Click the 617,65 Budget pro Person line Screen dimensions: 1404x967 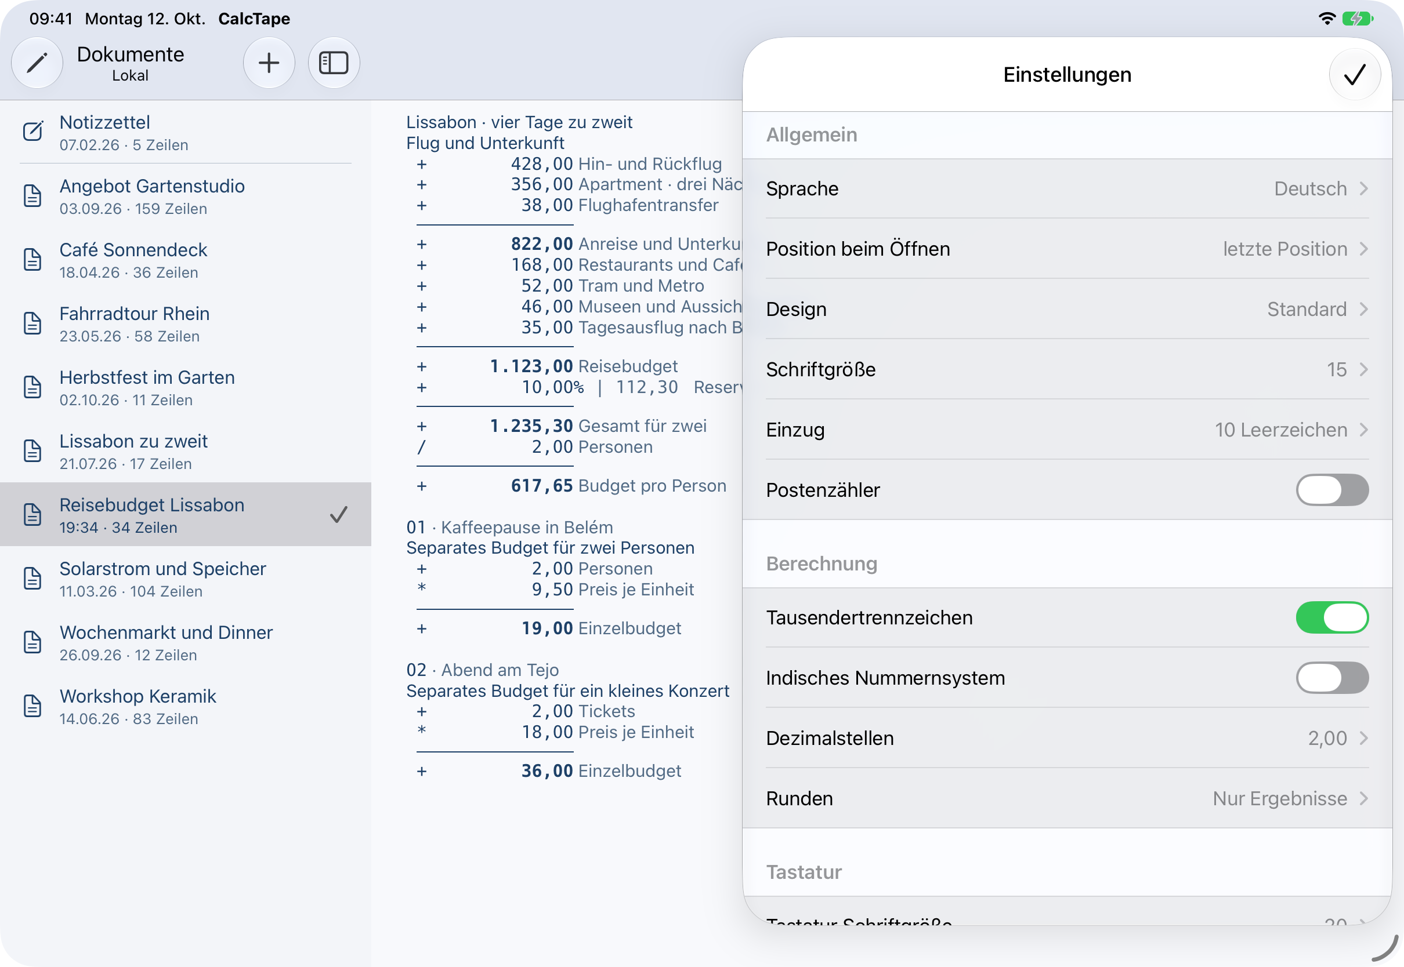click(571, 486)
